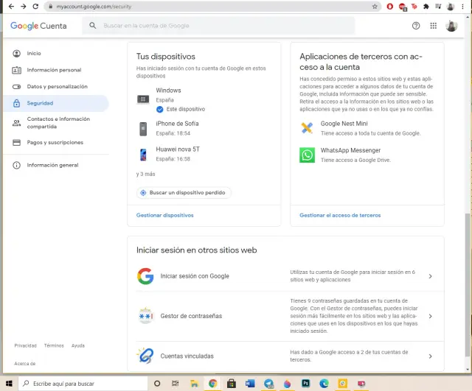The height and width of the screenshot is (391, 472).
Task: Click the Google apps grid icon
Action: tap(433, 26)
